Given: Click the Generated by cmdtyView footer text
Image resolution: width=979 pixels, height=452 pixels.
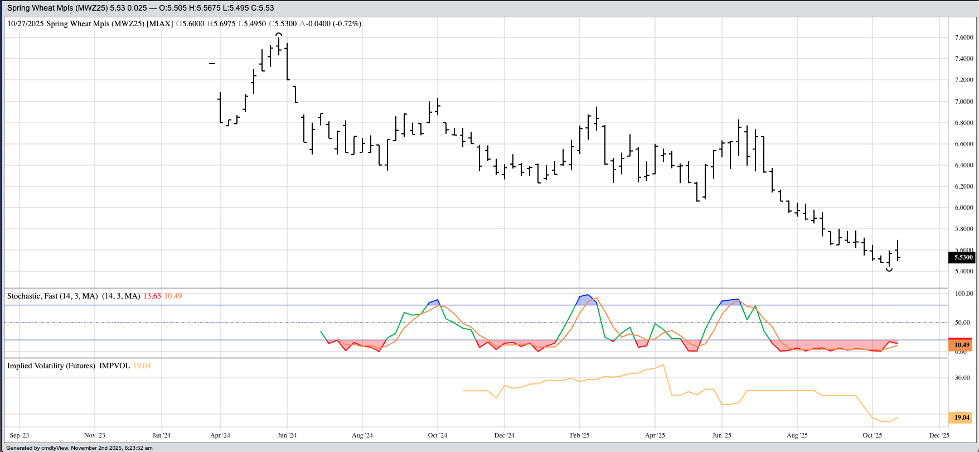Looking at the screenshot, I should [x=79, y=448].
